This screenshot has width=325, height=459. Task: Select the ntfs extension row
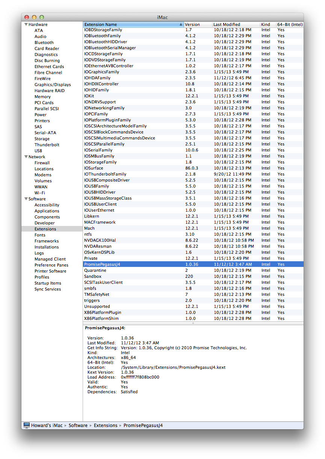coord(193,234)
